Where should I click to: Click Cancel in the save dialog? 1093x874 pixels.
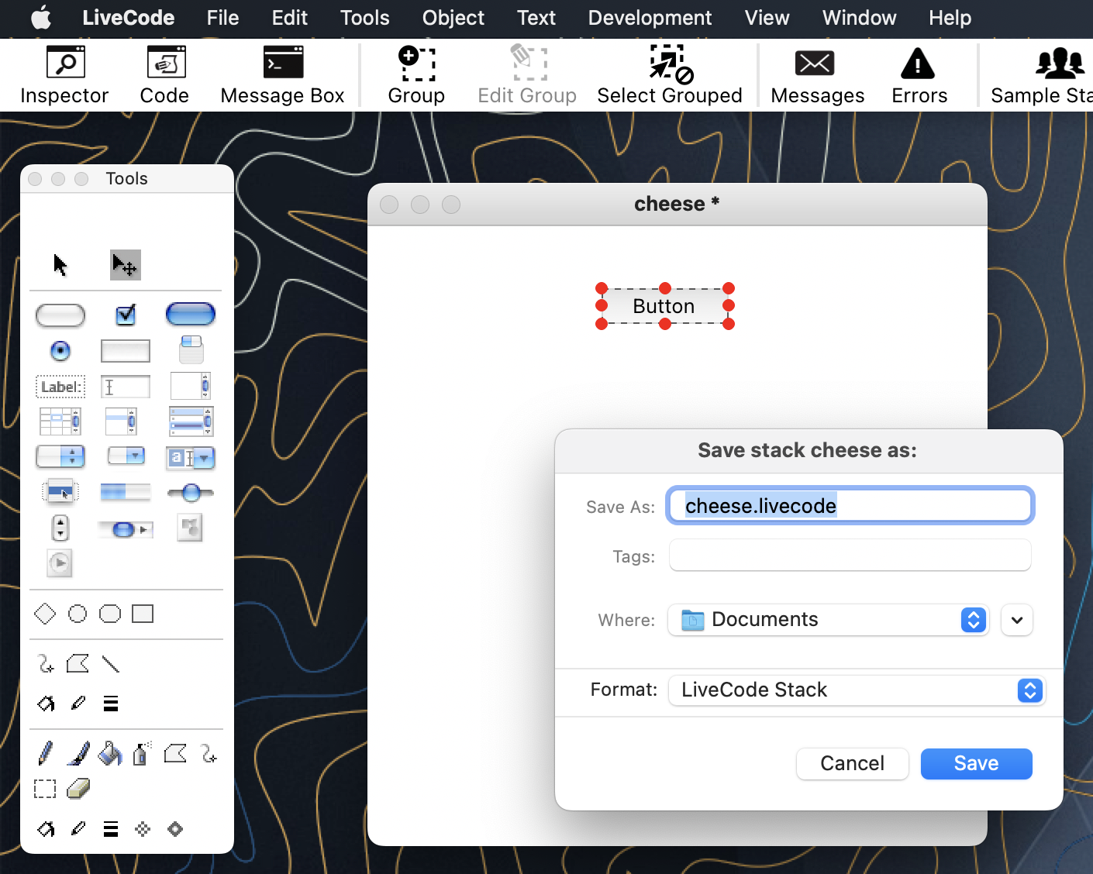tap(853, 764)
